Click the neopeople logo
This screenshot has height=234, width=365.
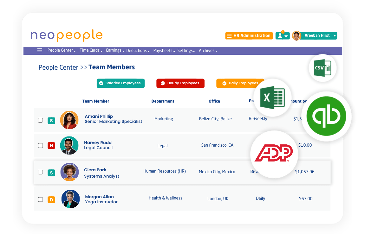tap(67, 35)
